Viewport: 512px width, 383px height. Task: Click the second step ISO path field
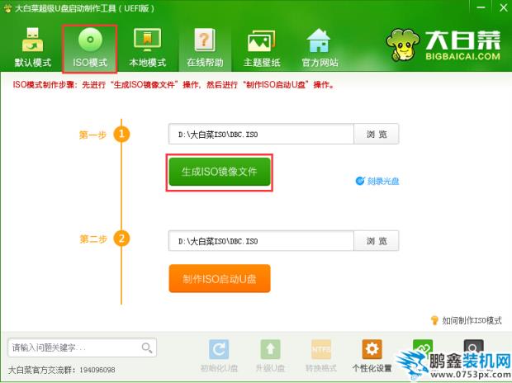(x=261, y=241)
